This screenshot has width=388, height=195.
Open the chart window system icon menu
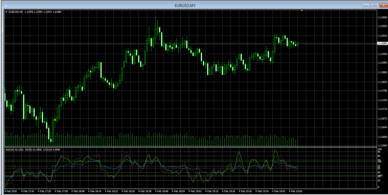click(x=6, y=5)
